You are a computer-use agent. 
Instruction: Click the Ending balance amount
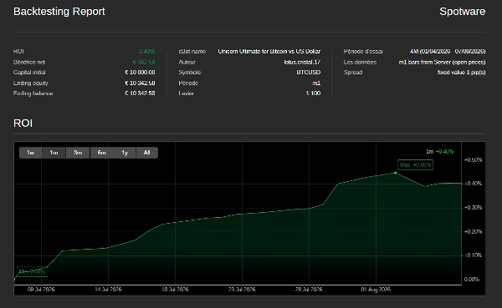coord(140,93)
